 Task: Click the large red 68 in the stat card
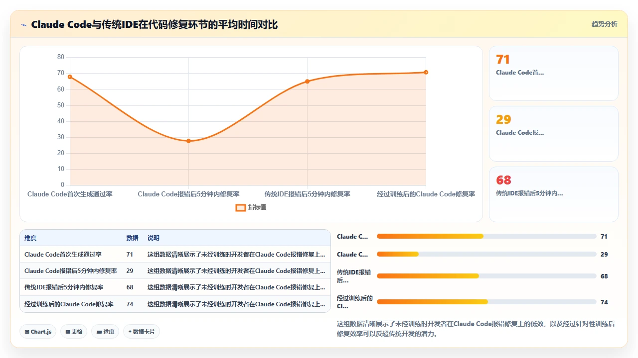pos(503,180)
